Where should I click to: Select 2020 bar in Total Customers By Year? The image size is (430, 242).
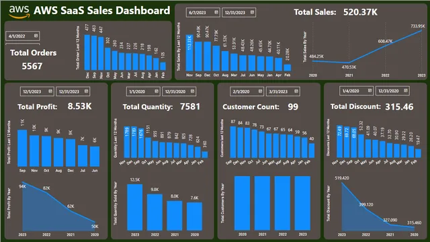pos(243,203)
